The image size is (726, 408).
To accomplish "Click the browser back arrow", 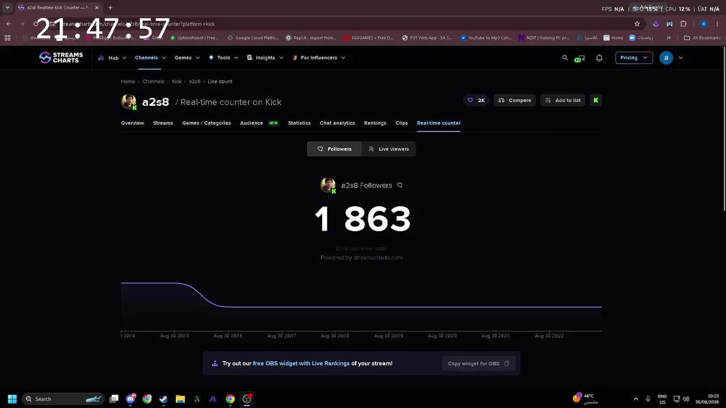I will coord(9,24).
